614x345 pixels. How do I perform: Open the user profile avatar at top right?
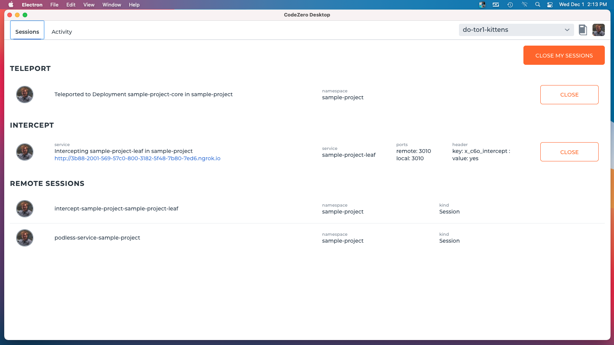[x=598, y=30]
